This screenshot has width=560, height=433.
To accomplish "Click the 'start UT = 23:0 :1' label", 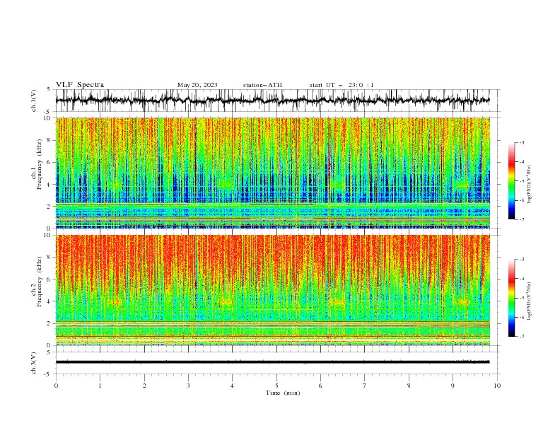I will tap(342, 85).
